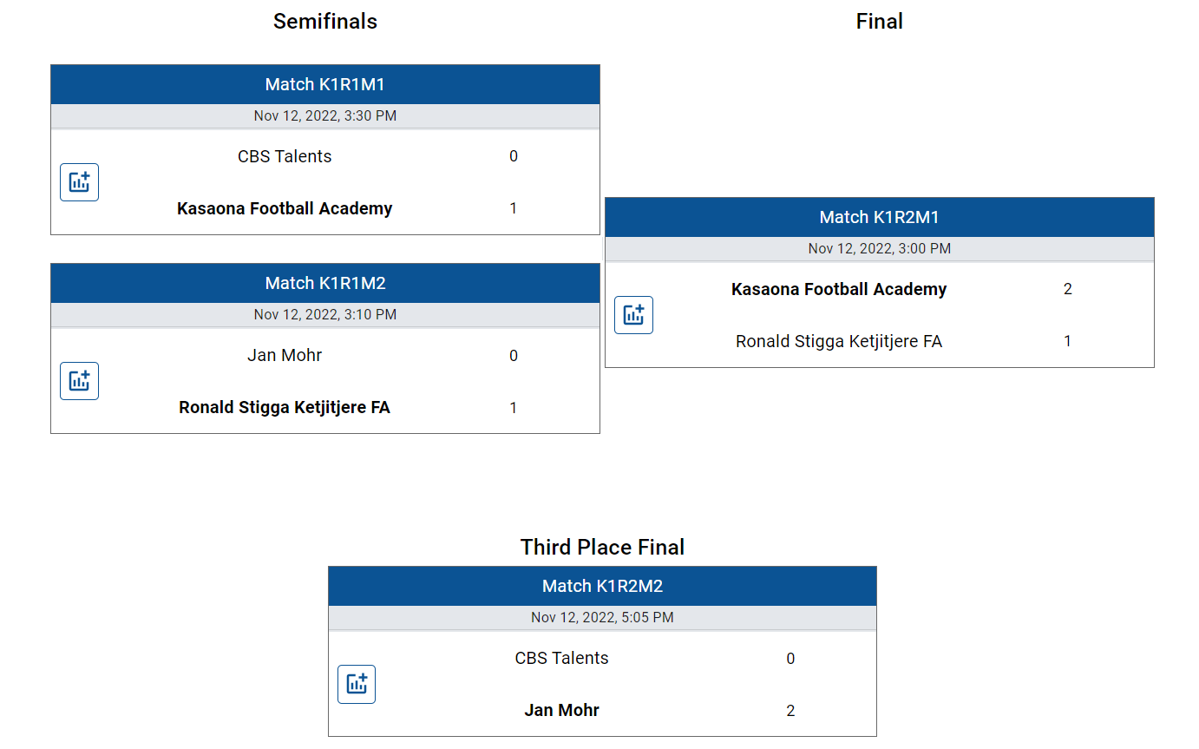This screenshot has width=1199, height=749.
Task: Select CBS Talents in third place final
Action: pyautogui.click(x=562, y=658)
